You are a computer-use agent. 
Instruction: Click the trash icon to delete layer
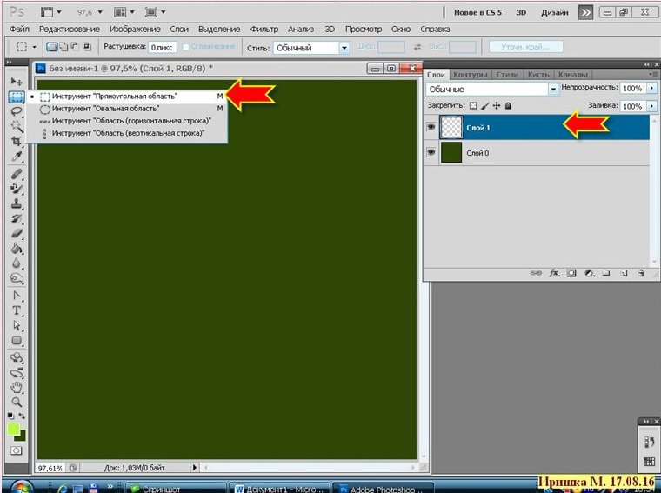pos(639,273)
